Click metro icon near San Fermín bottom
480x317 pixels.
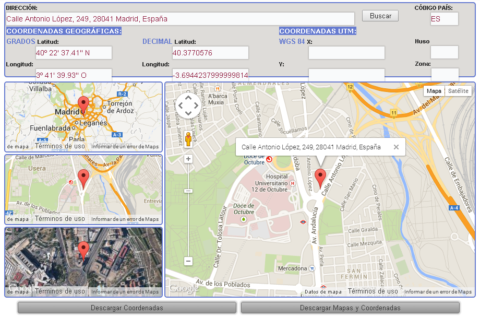point(323,287)
